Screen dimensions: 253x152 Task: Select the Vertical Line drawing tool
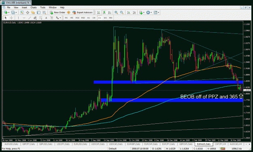click(18, 18)
